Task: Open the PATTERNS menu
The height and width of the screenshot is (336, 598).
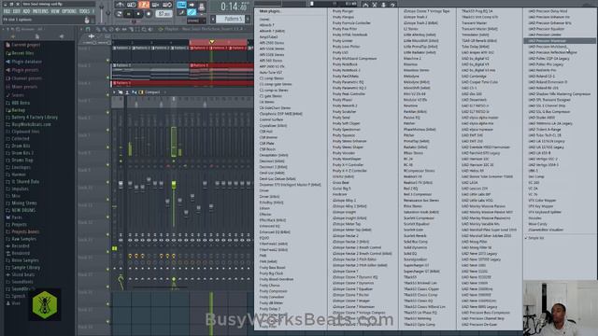Action: 40,11
